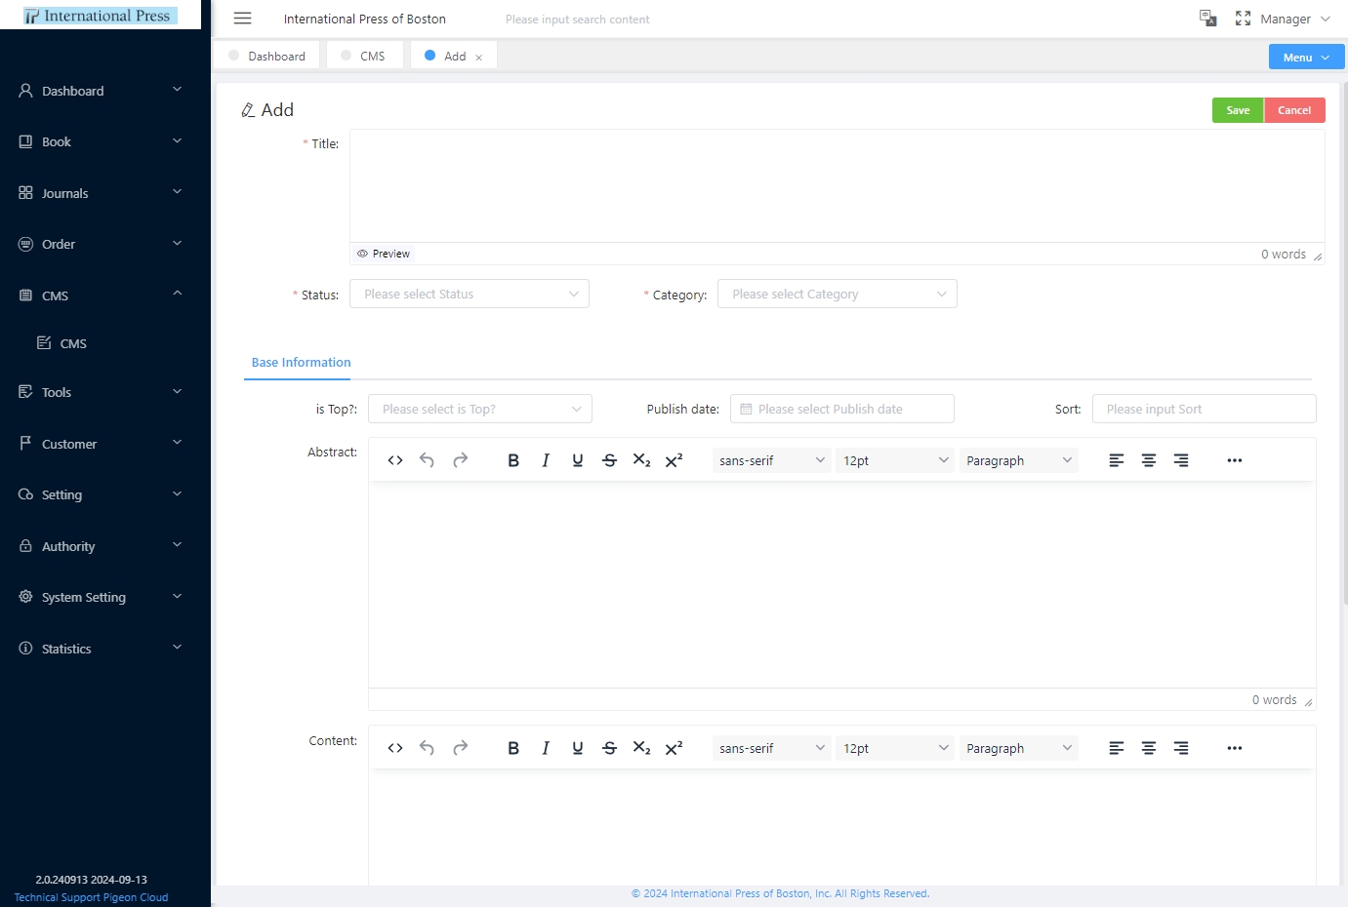Click the red Cancel button
The height and width of the screenshot is (907, 1348).
pyautogui.click(x=1294, y=110)
